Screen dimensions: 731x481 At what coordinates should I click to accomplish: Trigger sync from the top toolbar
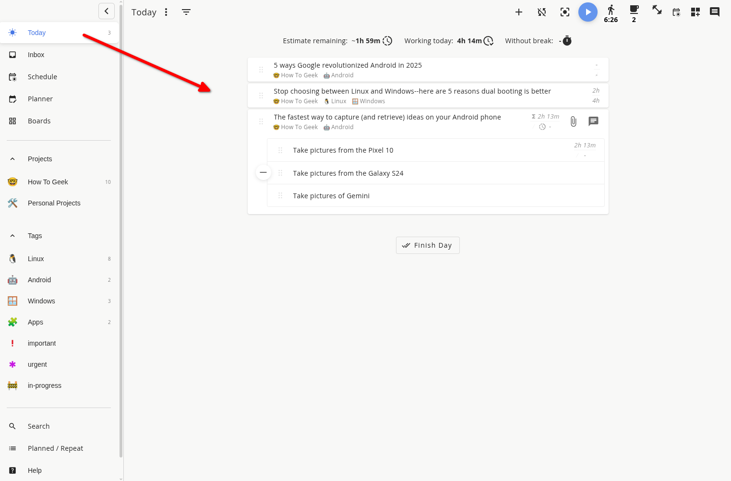point(542,12)
